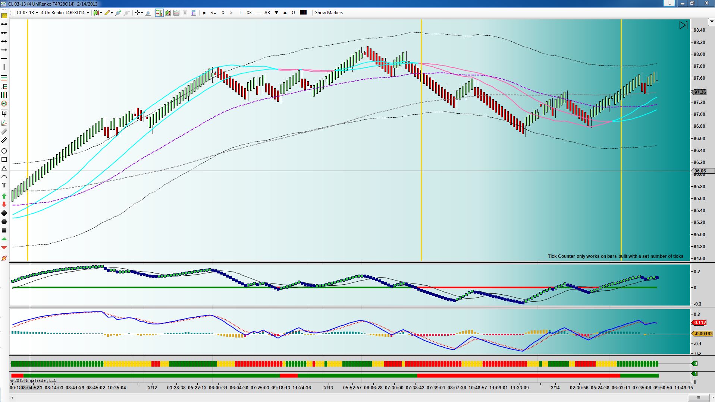The image size is (715, 402).
Task: Click the chart scroll-to-end icon
Action: coord(683,25)
